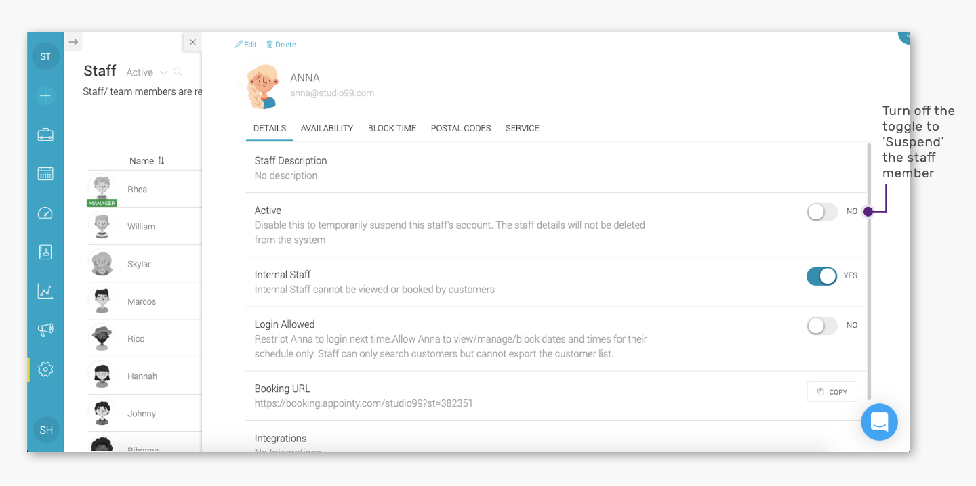Search staff using the magnifier icon
Viewport: 976px width, 486px height.
pos(178,72)
